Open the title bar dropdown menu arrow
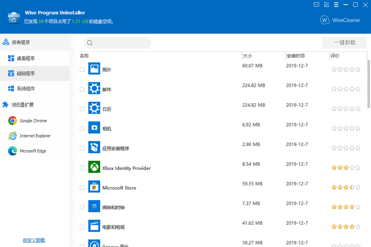Screen dimensions: 371x247 [x=336, y=5]
